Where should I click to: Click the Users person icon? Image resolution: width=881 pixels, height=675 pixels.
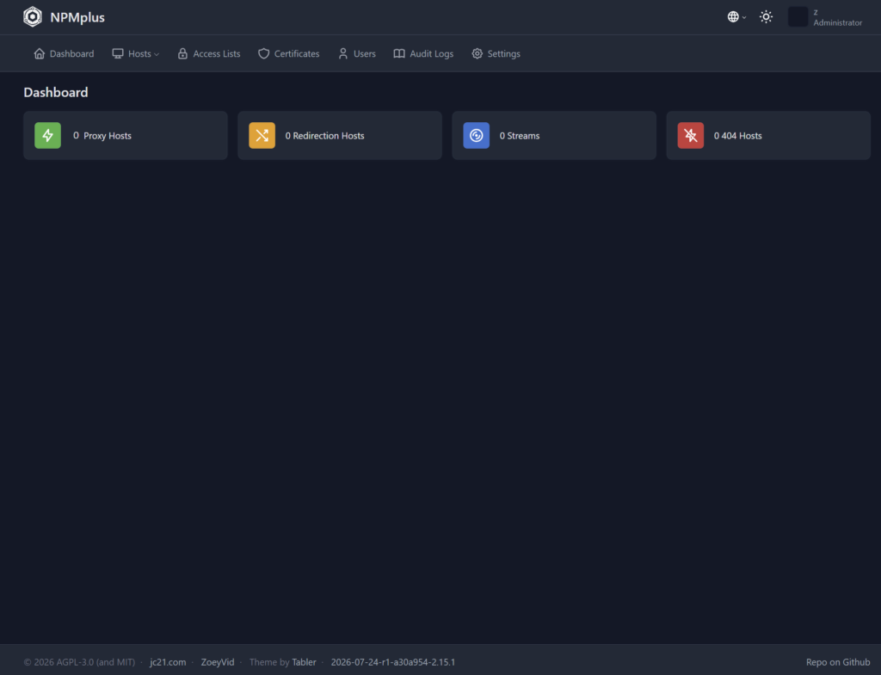(342, 53)
